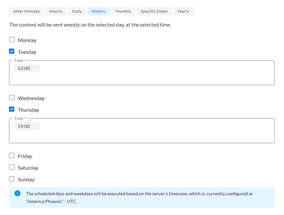Switch to the Monthly tab
The height and width of the screenshot is (215, 284).
(123, 11)
